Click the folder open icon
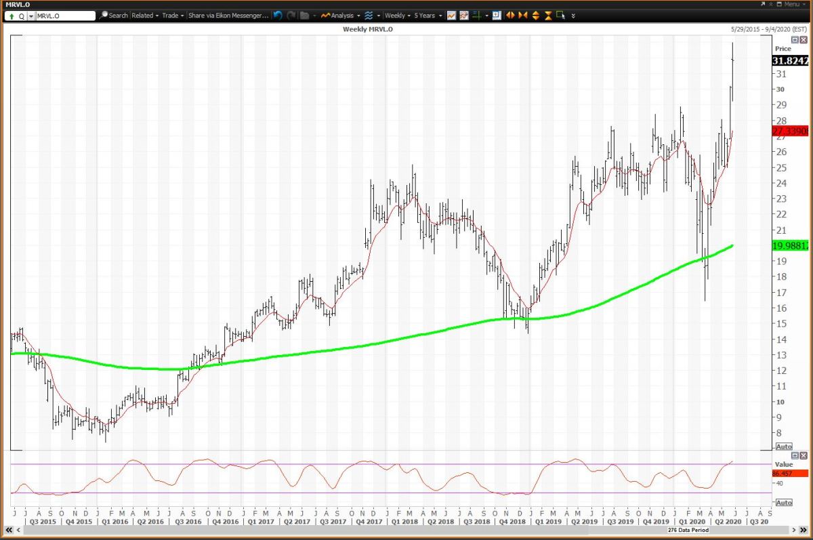Screen dimensions: 813x540 [305, 15]
